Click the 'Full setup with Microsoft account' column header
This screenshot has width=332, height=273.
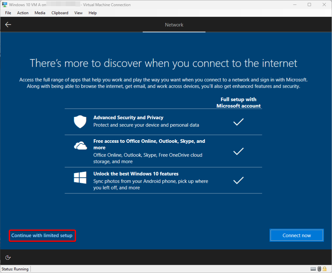coord(238,103)
